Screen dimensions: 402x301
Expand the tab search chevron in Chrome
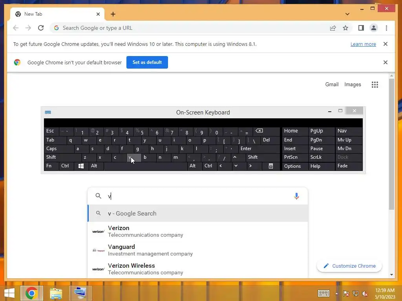[x=347, y=14]
